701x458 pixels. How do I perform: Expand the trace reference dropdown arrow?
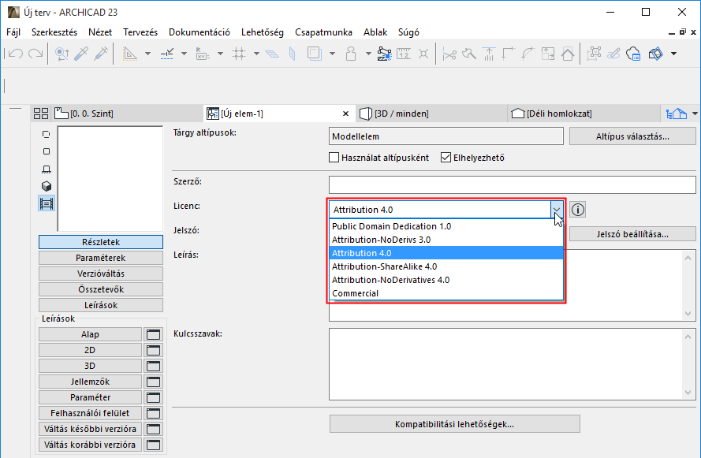click(x=332, y=54)
